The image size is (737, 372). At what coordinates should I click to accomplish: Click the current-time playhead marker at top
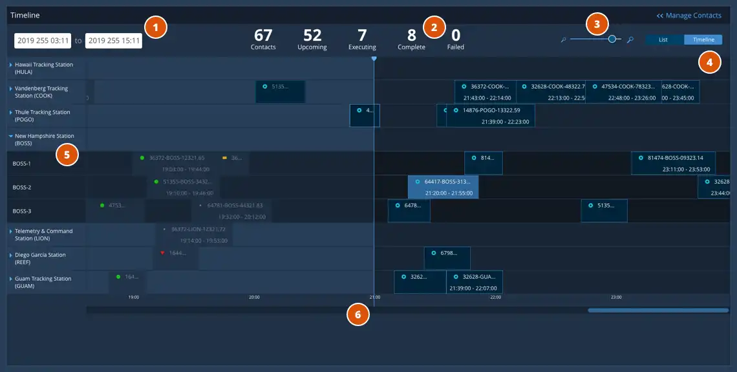(374, 58)
